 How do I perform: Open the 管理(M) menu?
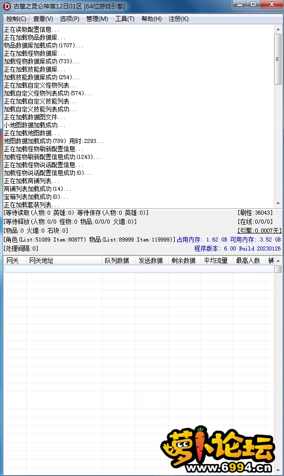click(x=97, y=19)
